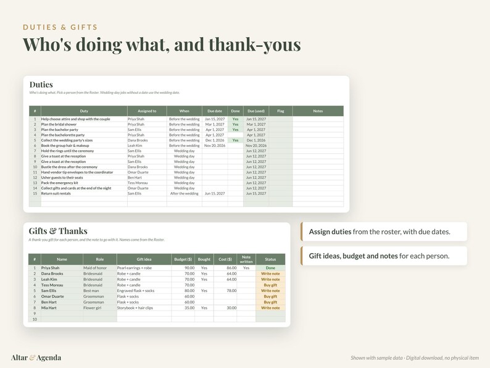Screen dimensions: 490x368
Task: Select the Notes column header
Action: 318,111
